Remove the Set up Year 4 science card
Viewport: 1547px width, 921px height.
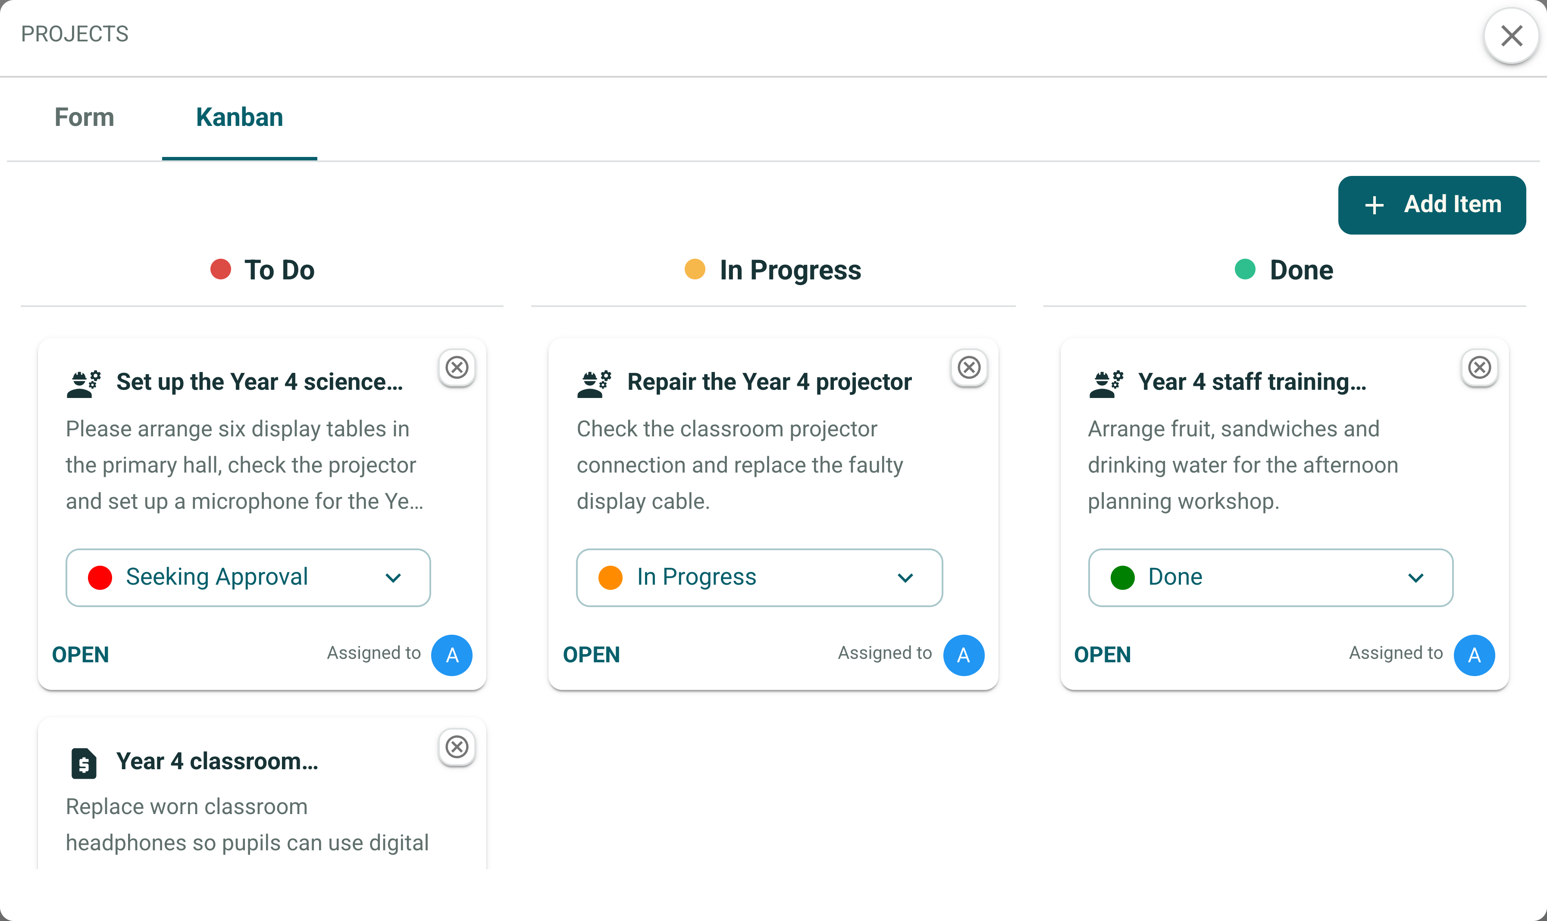[x=457, y=367]
